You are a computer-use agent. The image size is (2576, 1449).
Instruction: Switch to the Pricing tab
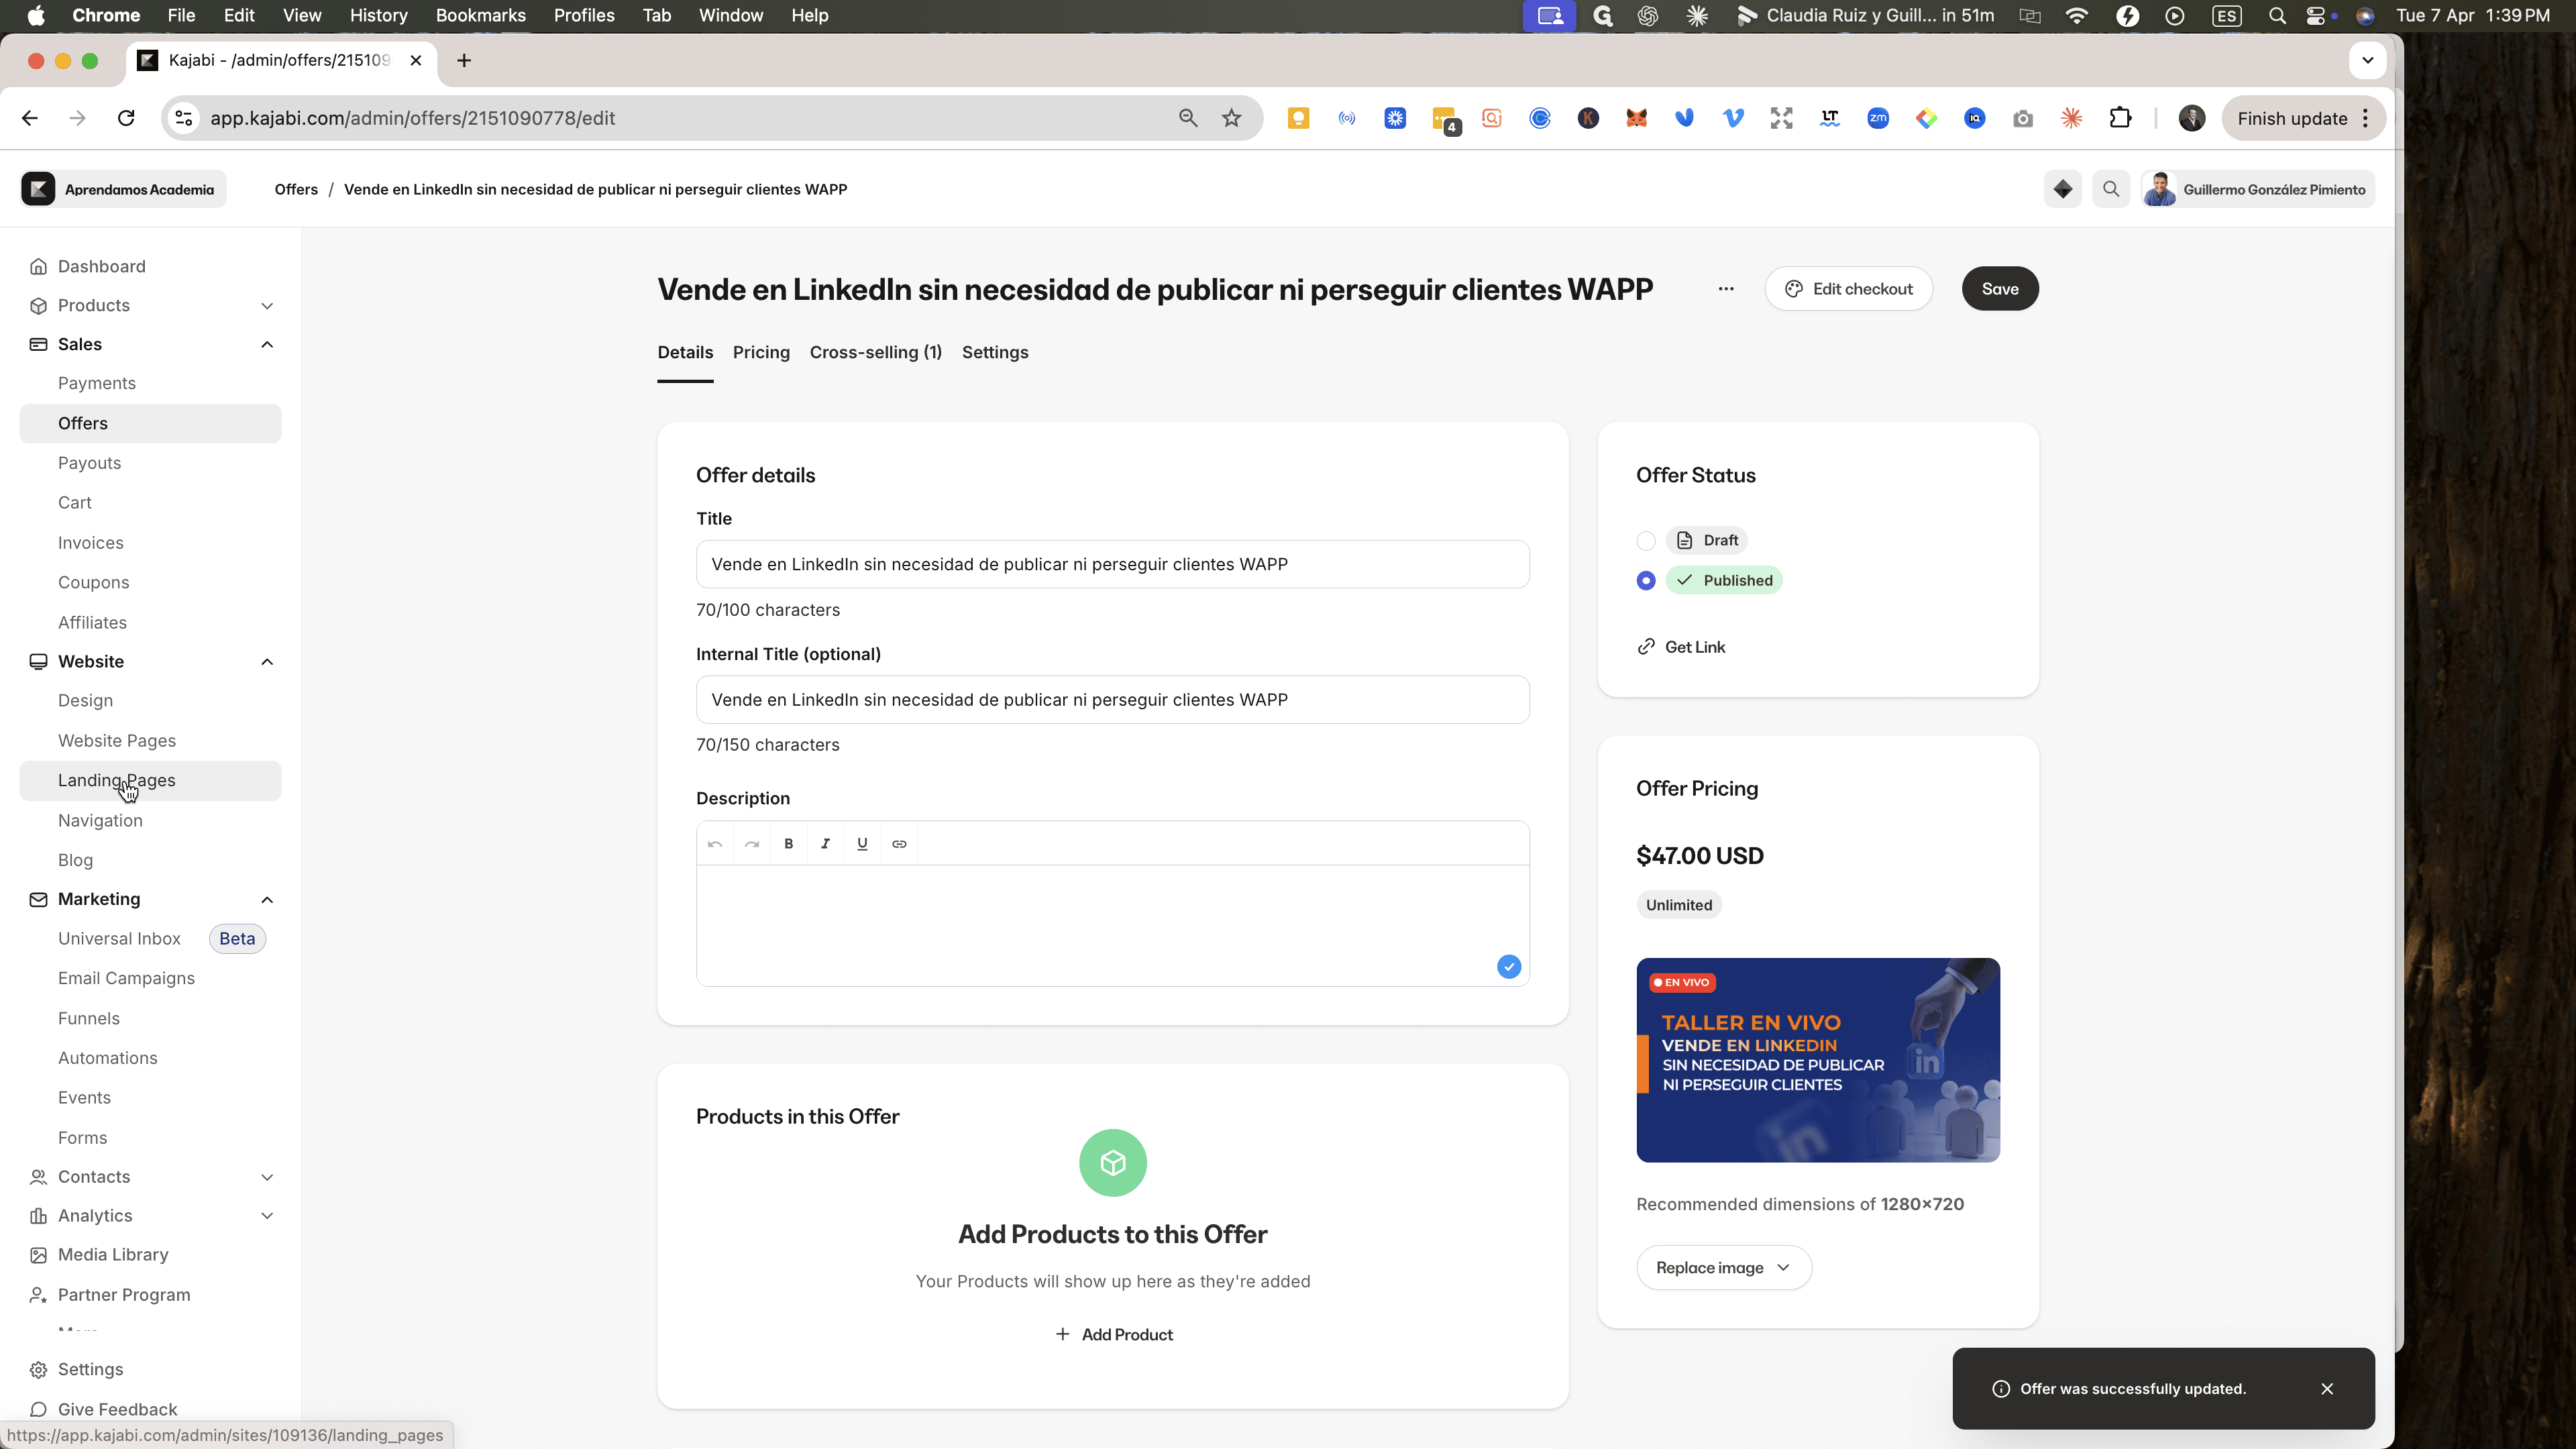(x=761, y=352)
